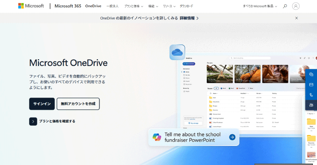Viewport: 317px width, 165px height.
Task: Open プランと価格を確認する link
Action: (x=57, y=121)
